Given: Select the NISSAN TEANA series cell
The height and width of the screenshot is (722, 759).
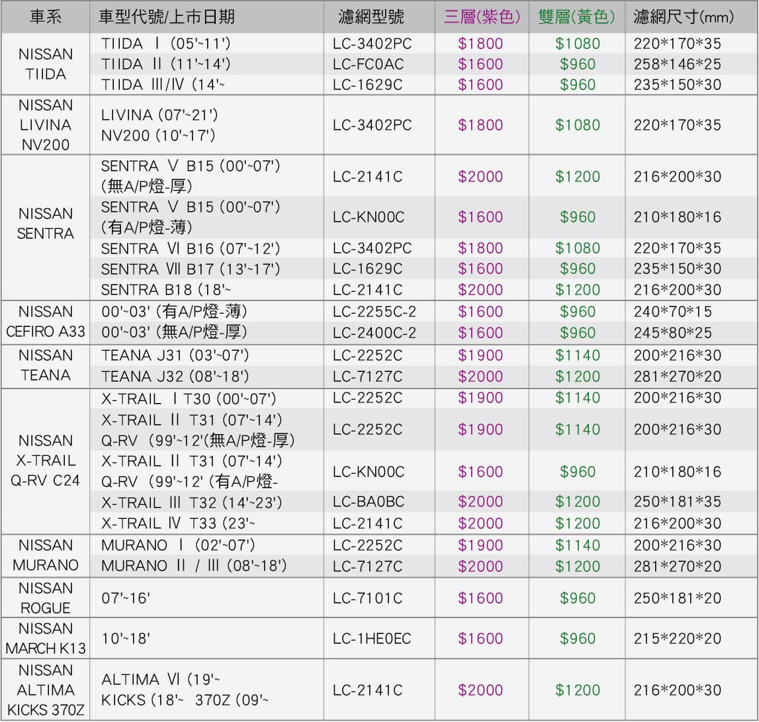Looking at the screenshot, I should coord(46,365).
